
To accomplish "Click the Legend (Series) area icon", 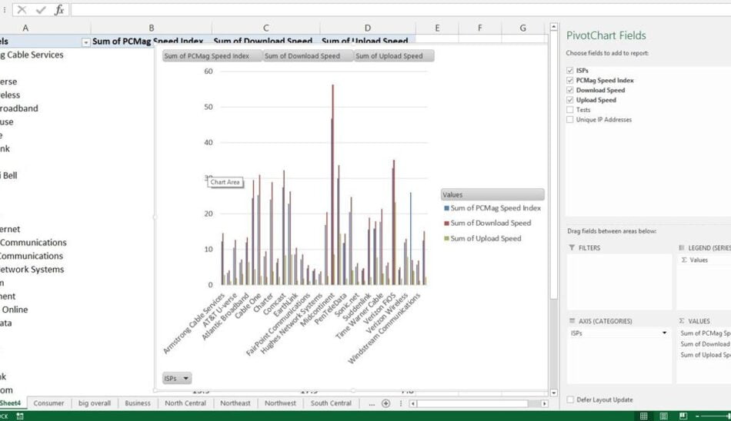I will pyautogui.click(x=682, y=247).
